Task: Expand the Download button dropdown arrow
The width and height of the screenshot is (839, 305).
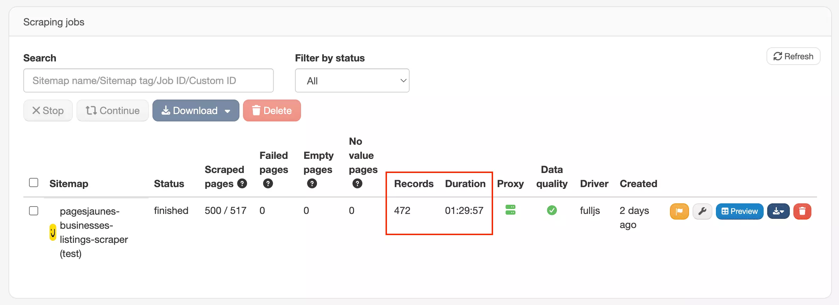Action: (x=227, y=111)
